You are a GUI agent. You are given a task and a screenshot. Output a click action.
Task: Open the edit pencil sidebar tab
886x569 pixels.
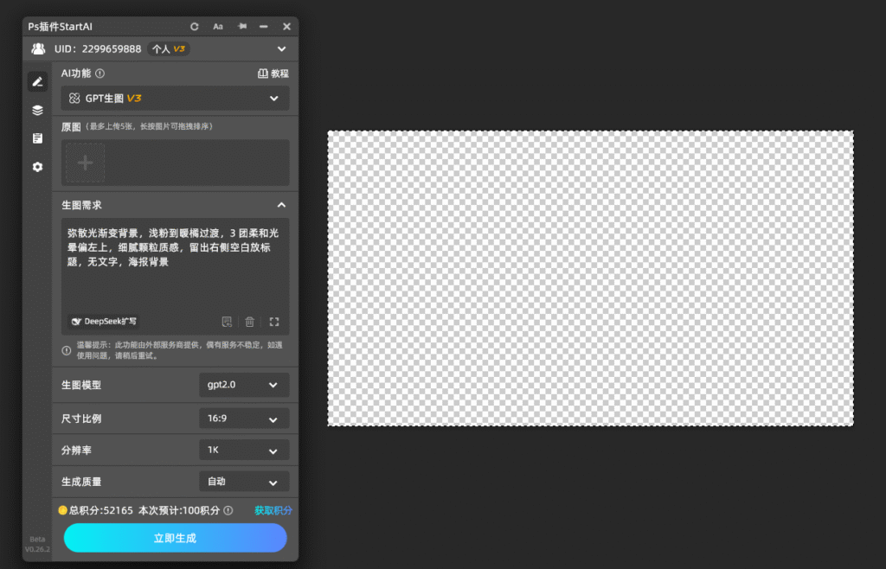(37, 82)
